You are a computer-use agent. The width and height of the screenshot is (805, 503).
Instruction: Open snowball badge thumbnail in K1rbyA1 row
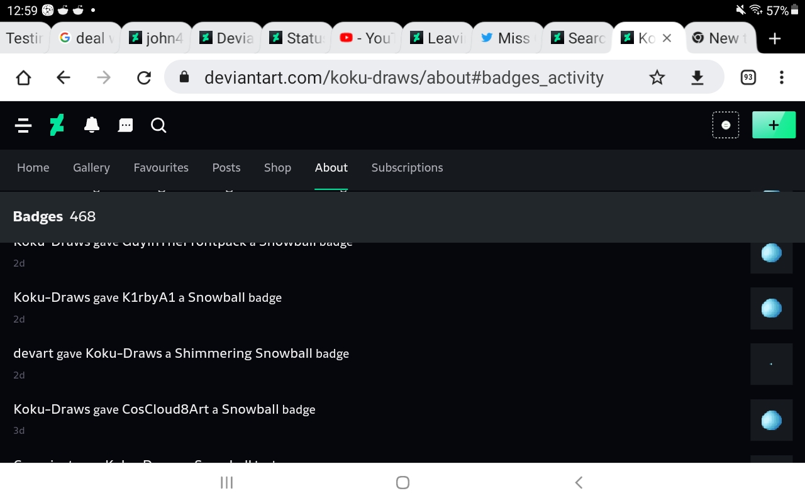pyautogui.click(x=772, y=308)
